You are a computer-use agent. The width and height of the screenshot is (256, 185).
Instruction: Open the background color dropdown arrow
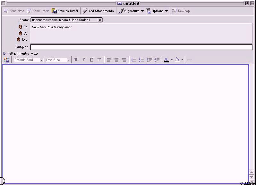pyautogui.click(x=182, y=60)
